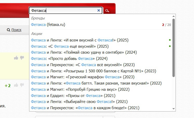194x118 pixels.
Task: Click into the search field containing Фетакса
Action: click(x=62, y=11)
